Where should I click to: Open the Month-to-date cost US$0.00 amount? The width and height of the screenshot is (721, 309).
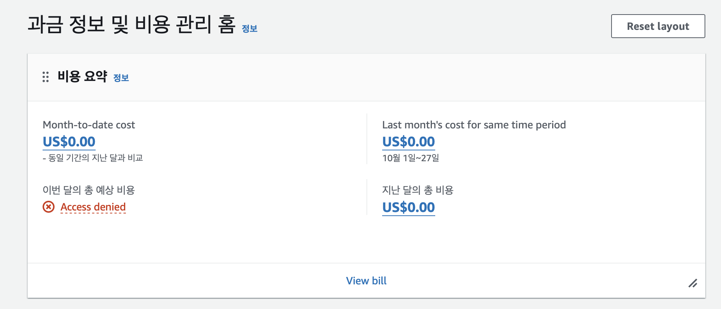click(69, 142)
